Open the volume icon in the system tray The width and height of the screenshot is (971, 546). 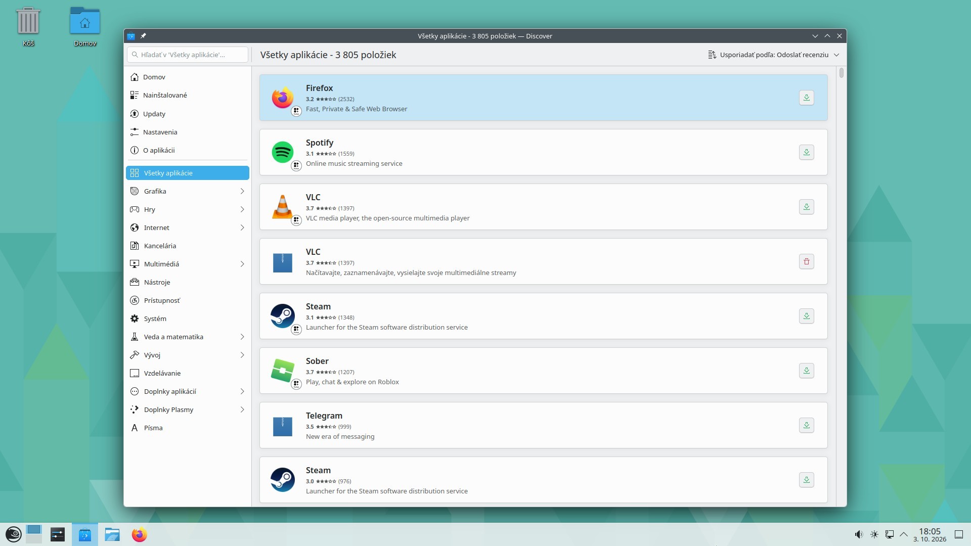pos(858,534)
